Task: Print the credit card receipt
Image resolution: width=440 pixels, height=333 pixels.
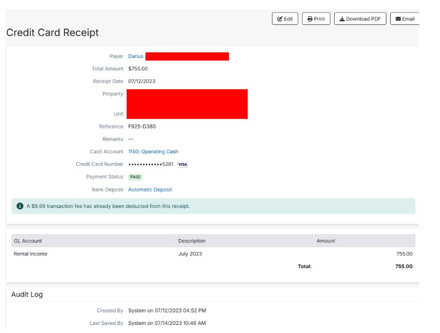Action: click(x=316, y=19)
